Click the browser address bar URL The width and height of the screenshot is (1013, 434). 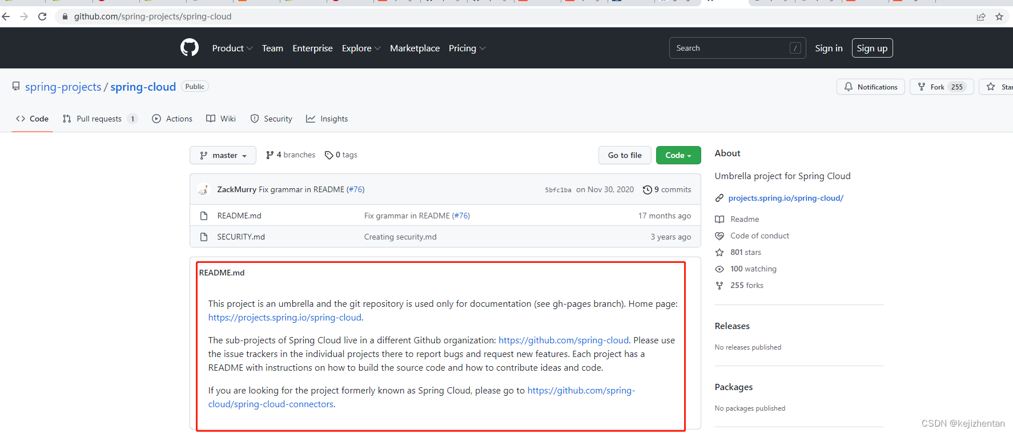152,17
